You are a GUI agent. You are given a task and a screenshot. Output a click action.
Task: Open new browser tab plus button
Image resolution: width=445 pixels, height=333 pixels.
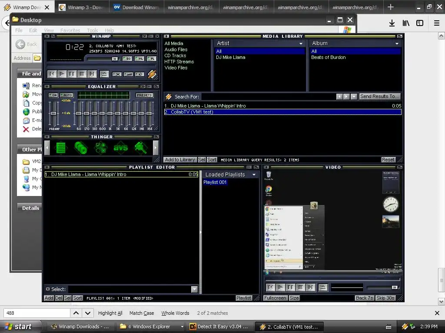coord(391,7)
